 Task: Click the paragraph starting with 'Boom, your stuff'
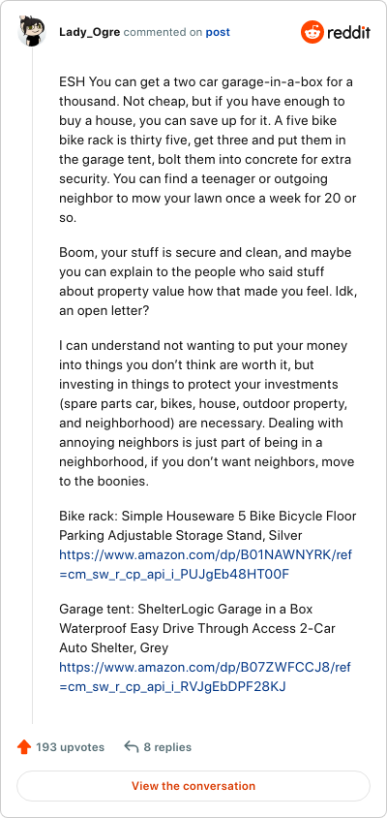click(x=205, y=281)
